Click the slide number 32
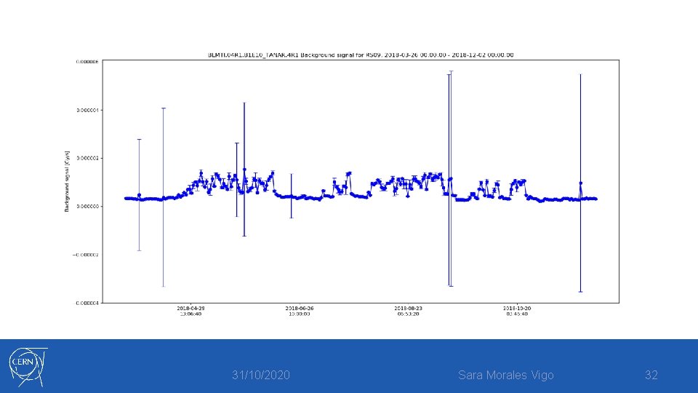This screenshot has height=393, width=698. [x=651, y=376]
